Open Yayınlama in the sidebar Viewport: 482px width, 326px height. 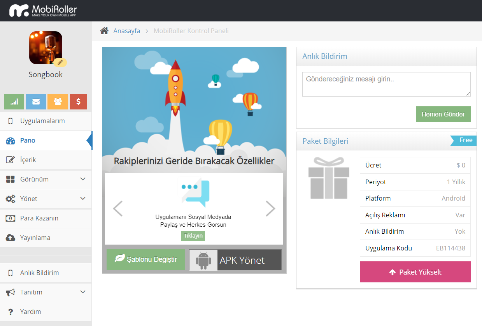[x=46, y=238]
